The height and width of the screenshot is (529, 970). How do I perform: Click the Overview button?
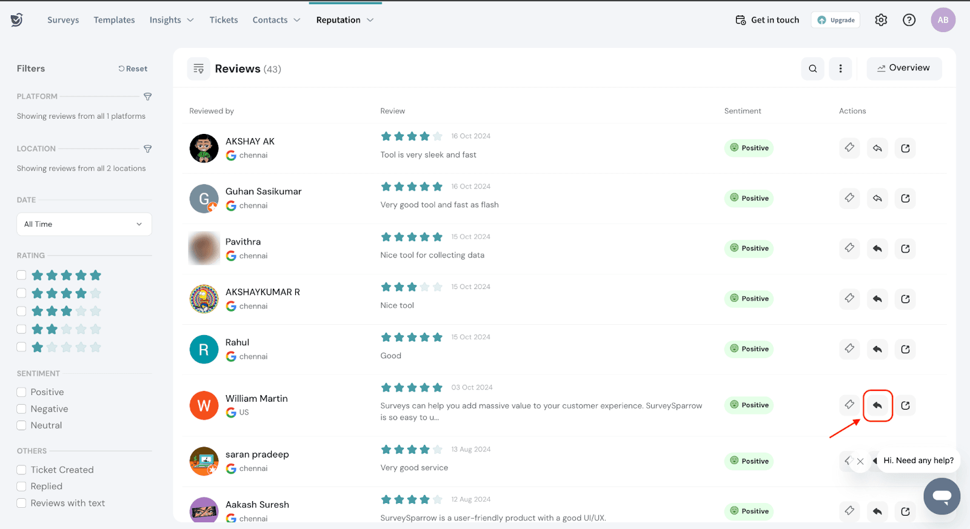(903, 68)
